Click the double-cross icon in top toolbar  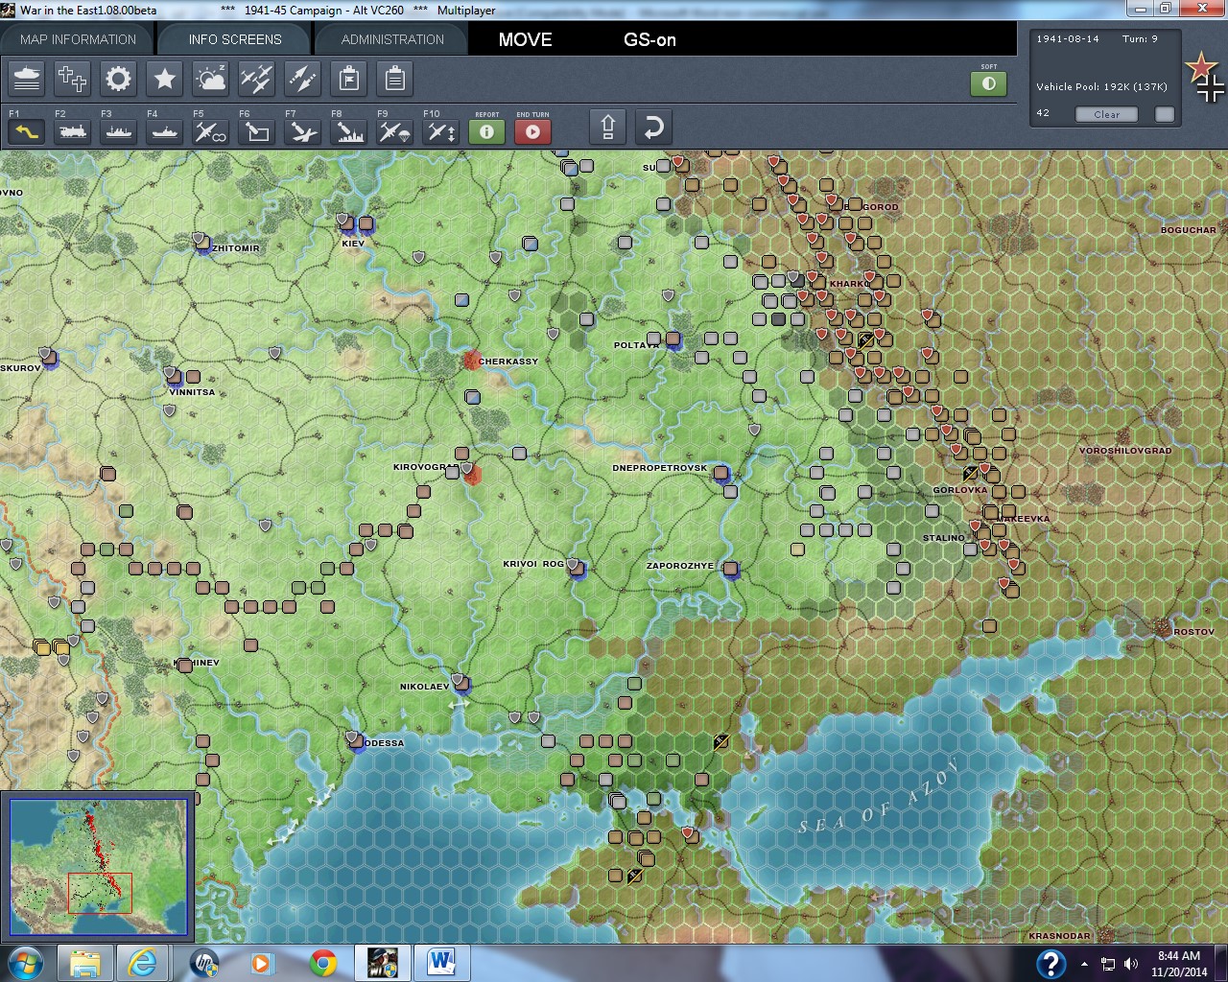coord(73,78)
